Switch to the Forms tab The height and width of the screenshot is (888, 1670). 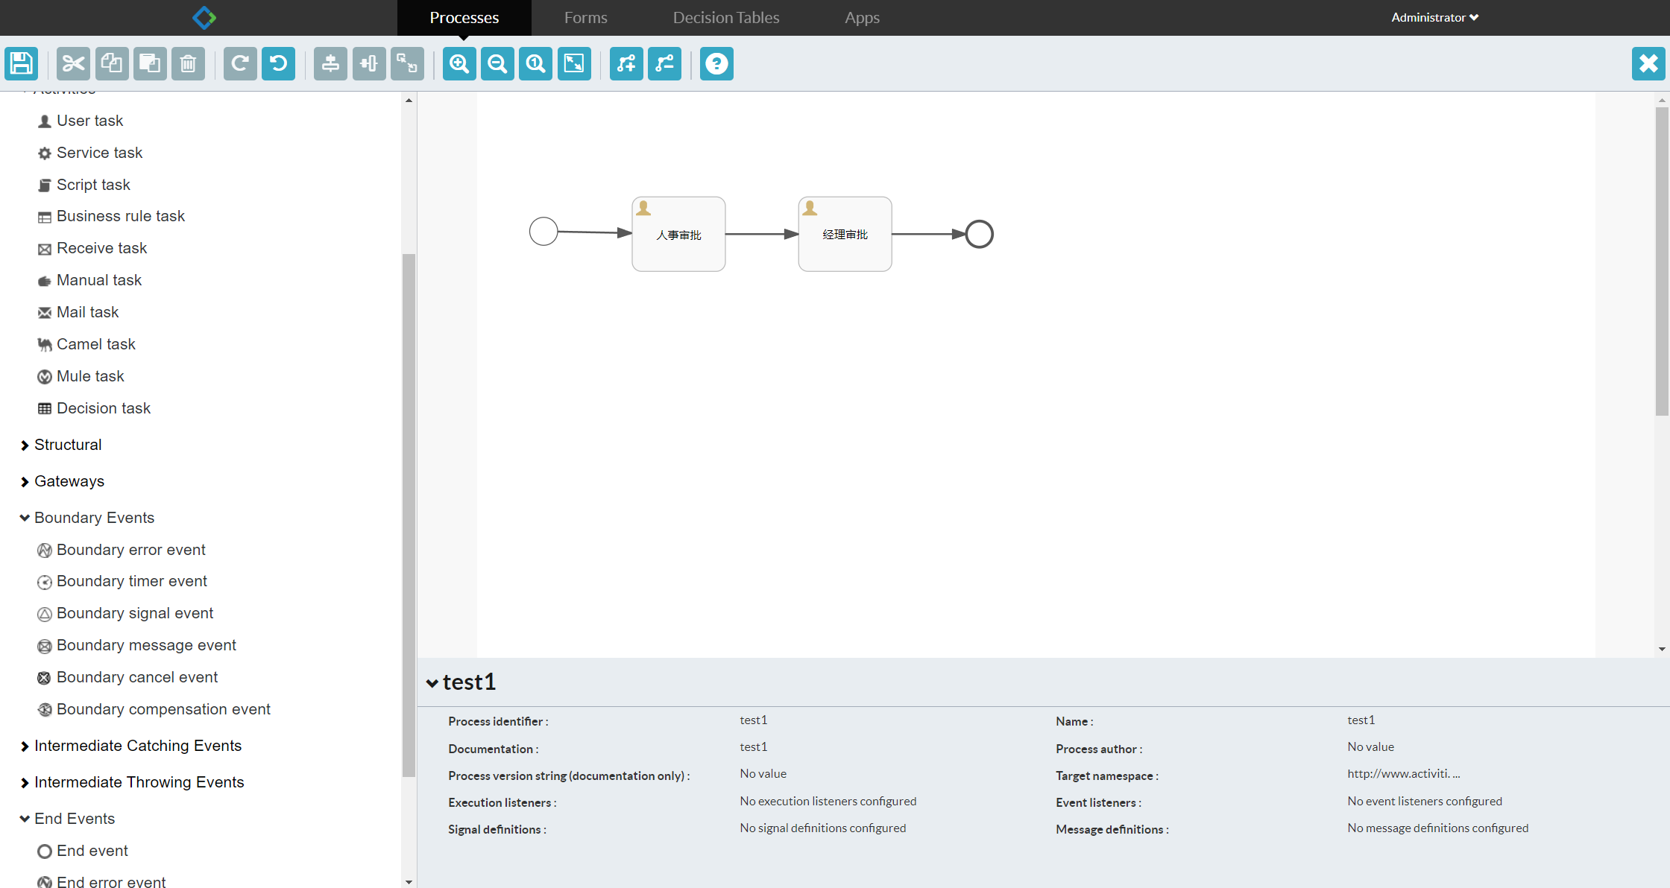click(585, 17)
